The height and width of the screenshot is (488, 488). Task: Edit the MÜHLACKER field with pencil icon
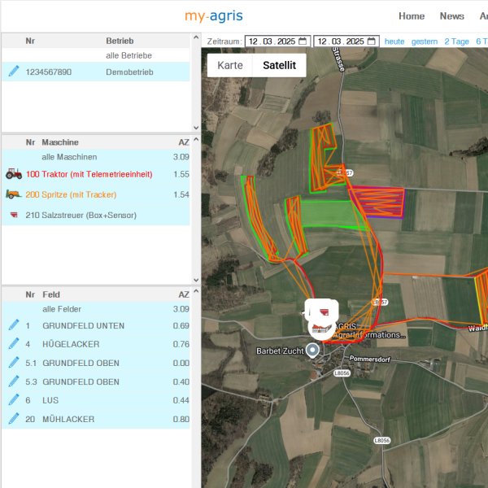pos(13,419)
